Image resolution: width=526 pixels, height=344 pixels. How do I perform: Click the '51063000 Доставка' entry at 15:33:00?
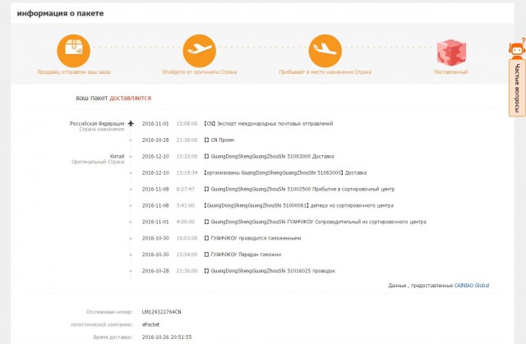[x=269, y=157]
